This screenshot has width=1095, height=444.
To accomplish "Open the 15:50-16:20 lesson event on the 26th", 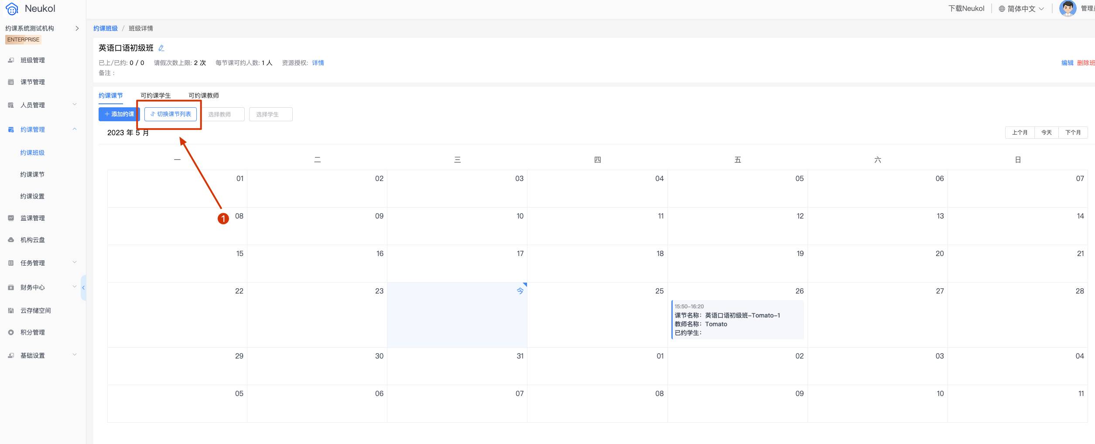I will click(738, 320).
